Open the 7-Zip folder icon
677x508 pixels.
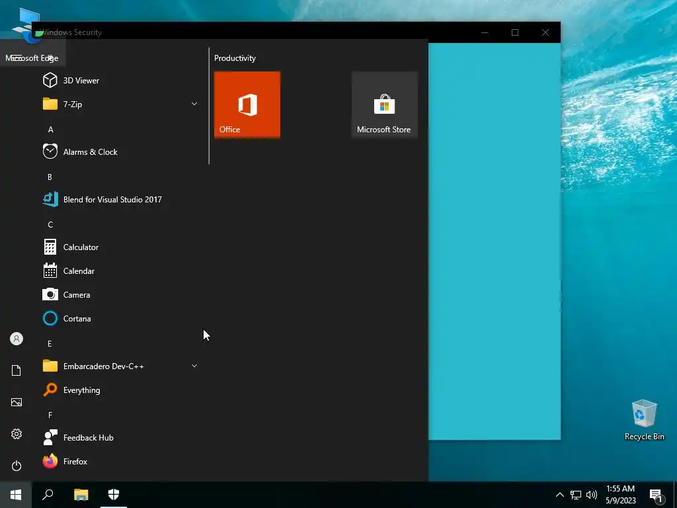pyautogui.click(x=50, y=104)
